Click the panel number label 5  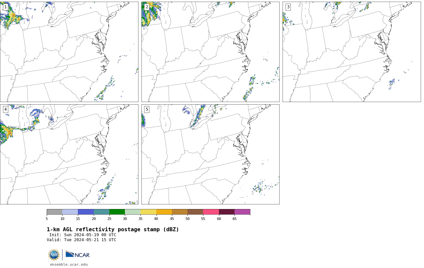point(147,109)
